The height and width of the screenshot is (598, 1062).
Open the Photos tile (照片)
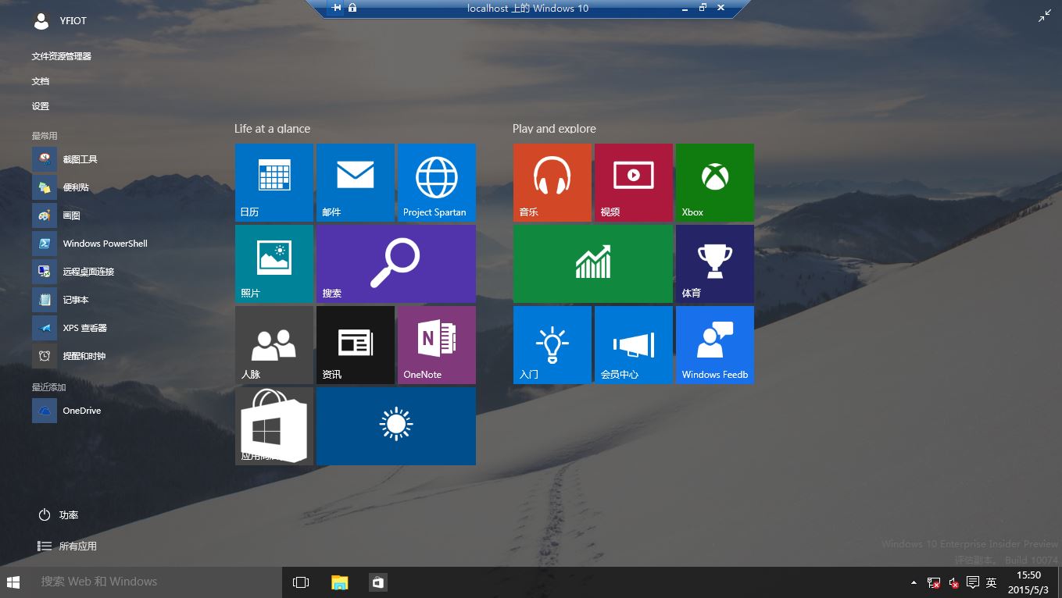click(x=274, y=263)
